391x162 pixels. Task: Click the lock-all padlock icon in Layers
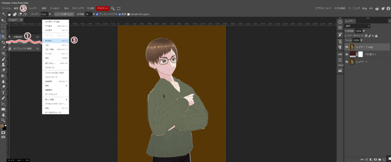pyautogui.click(x=376, y=35)
